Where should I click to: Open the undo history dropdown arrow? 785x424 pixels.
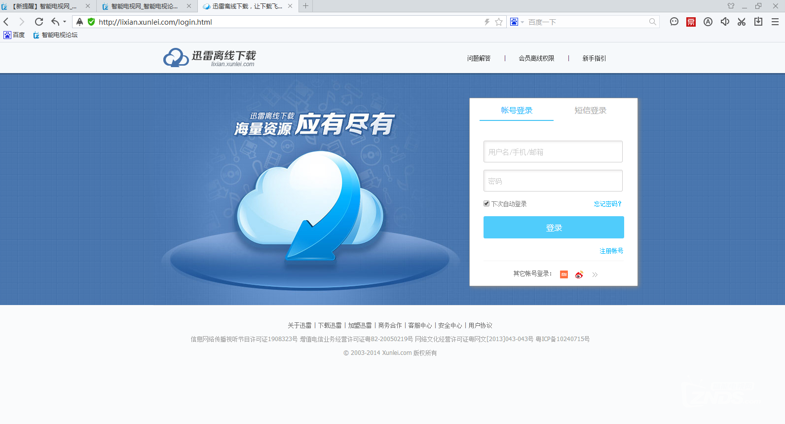(x=65, y=22)
